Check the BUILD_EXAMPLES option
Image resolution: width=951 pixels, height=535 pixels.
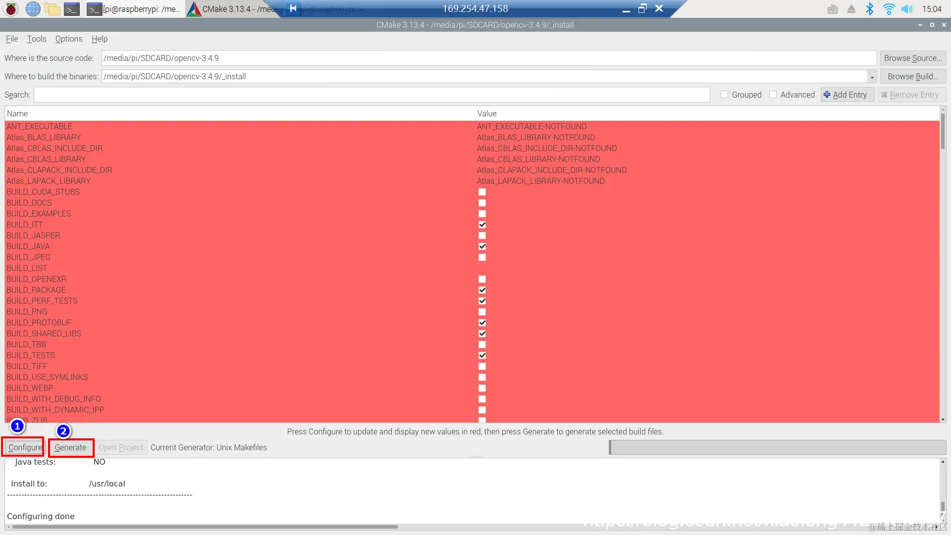482,214
